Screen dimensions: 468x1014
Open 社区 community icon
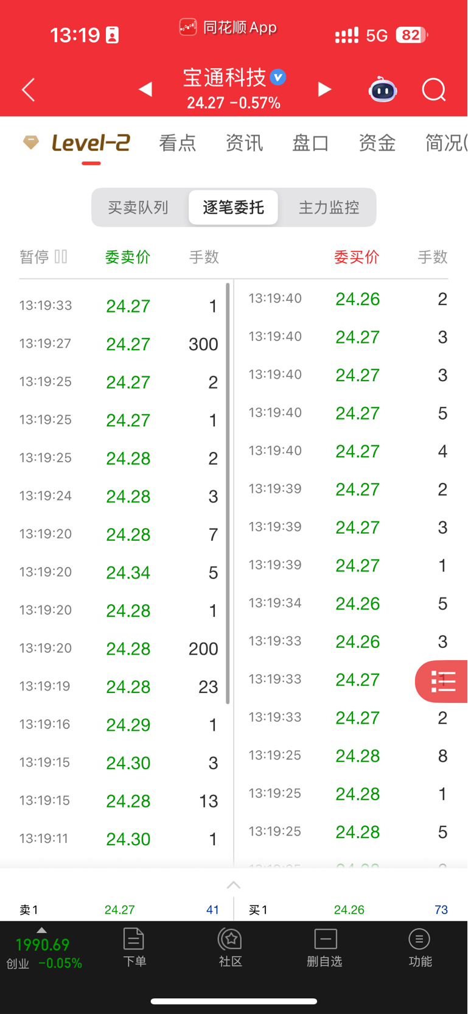(231, 947)
